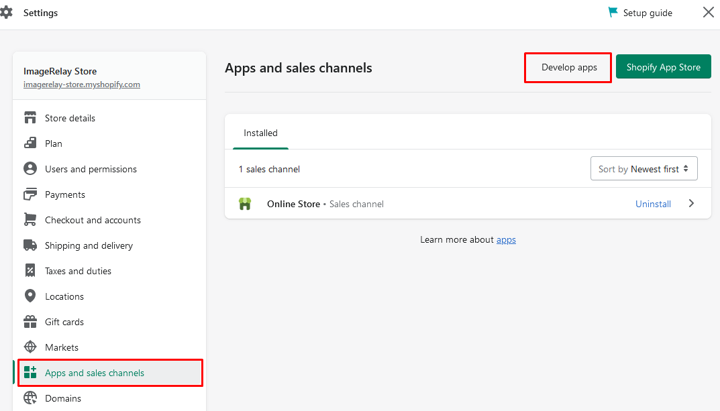Click the Apps and sales channels grid icon
The image size is (720, 411).
pyautogui.click(x=30, y=373)
